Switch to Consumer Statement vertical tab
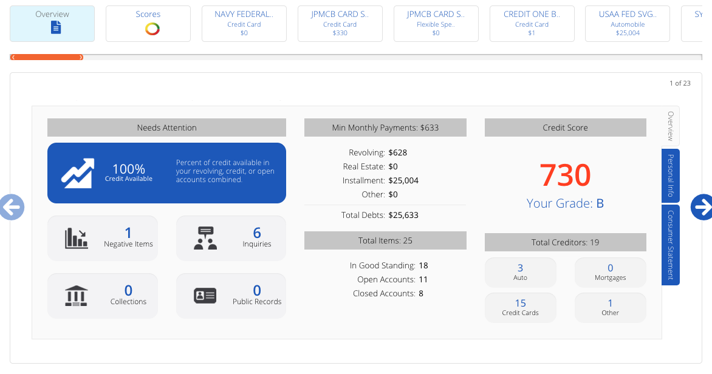 pos(671,245)
